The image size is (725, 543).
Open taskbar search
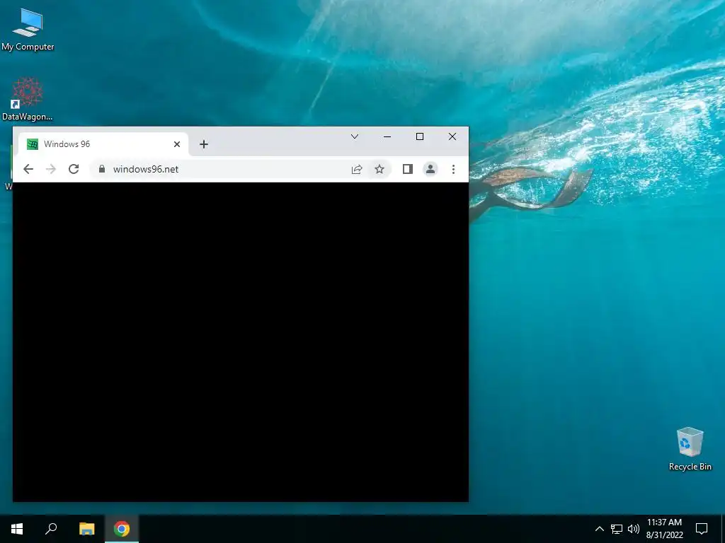[51, 529]
